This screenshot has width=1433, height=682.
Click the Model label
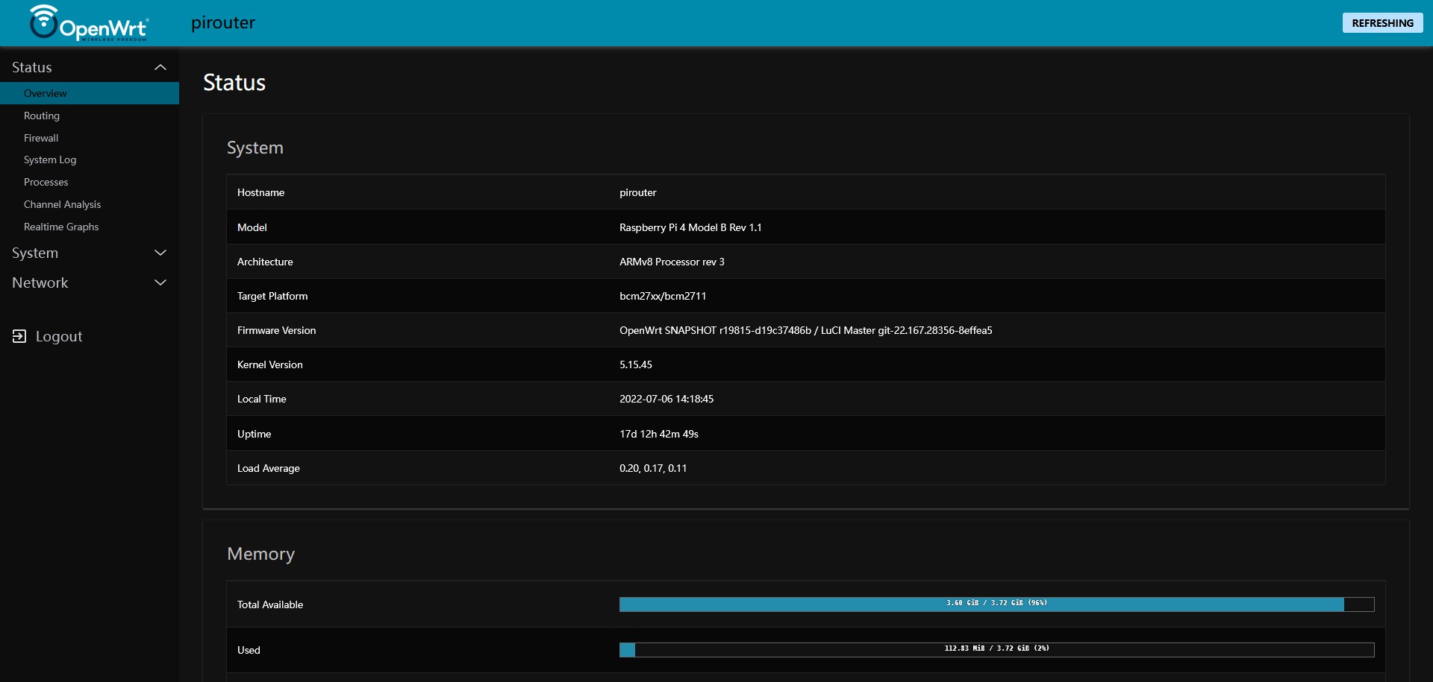(x=252, y=227)
